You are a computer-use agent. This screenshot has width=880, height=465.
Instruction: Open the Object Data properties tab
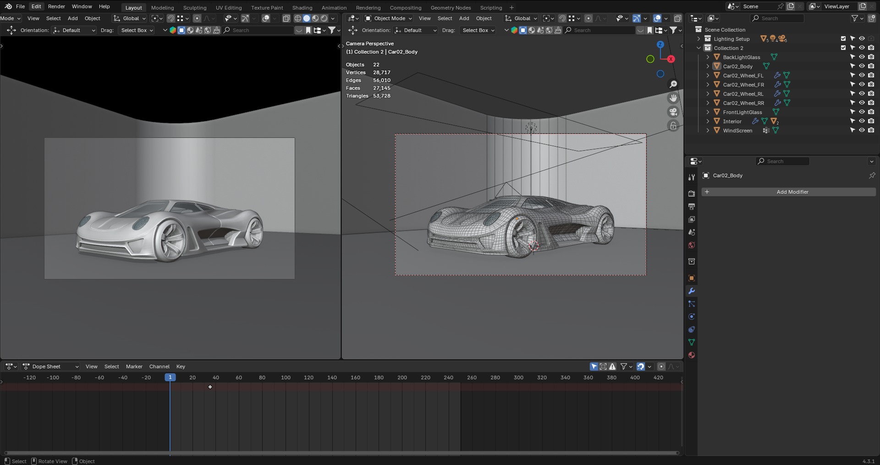[692, 342]
